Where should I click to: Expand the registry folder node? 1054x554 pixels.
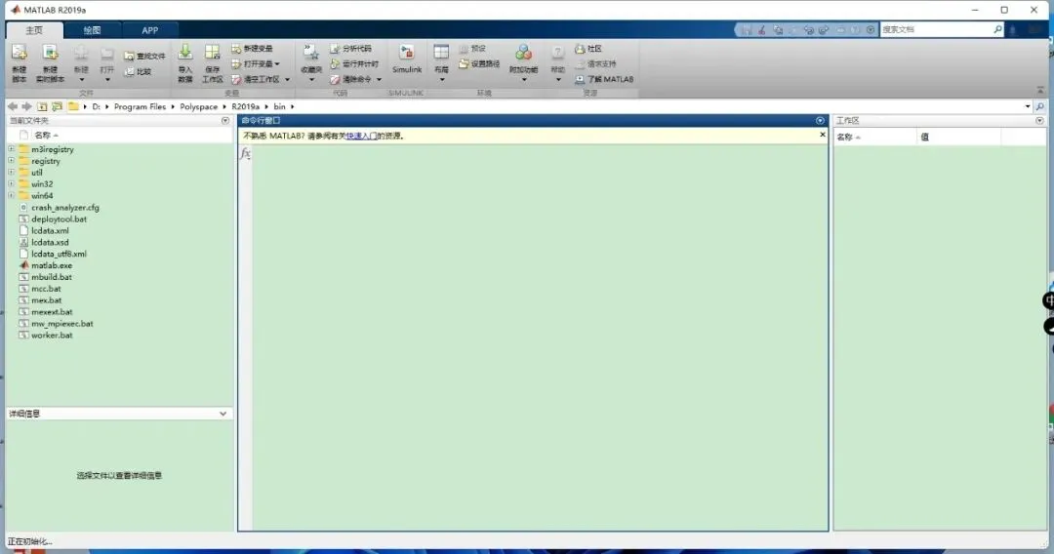(11, 161)
